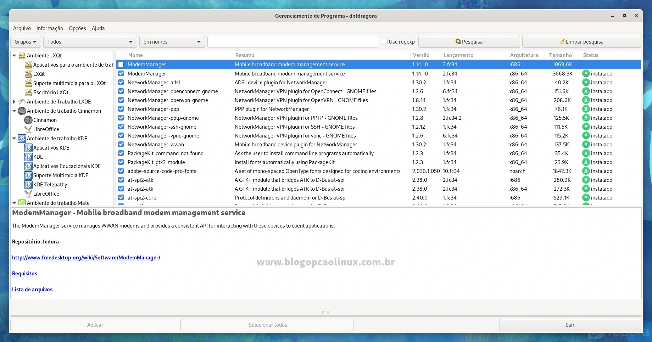
Task: Expand the Ambiente de Trabalho LXDE node
Action: pyautogui.click(x=14, y=101)
